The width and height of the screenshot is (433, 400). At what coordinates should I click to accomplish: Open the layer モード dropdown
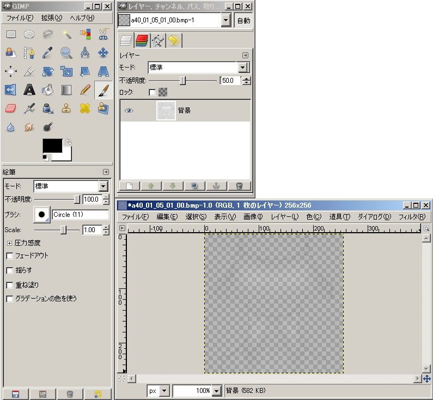(243, 68)
